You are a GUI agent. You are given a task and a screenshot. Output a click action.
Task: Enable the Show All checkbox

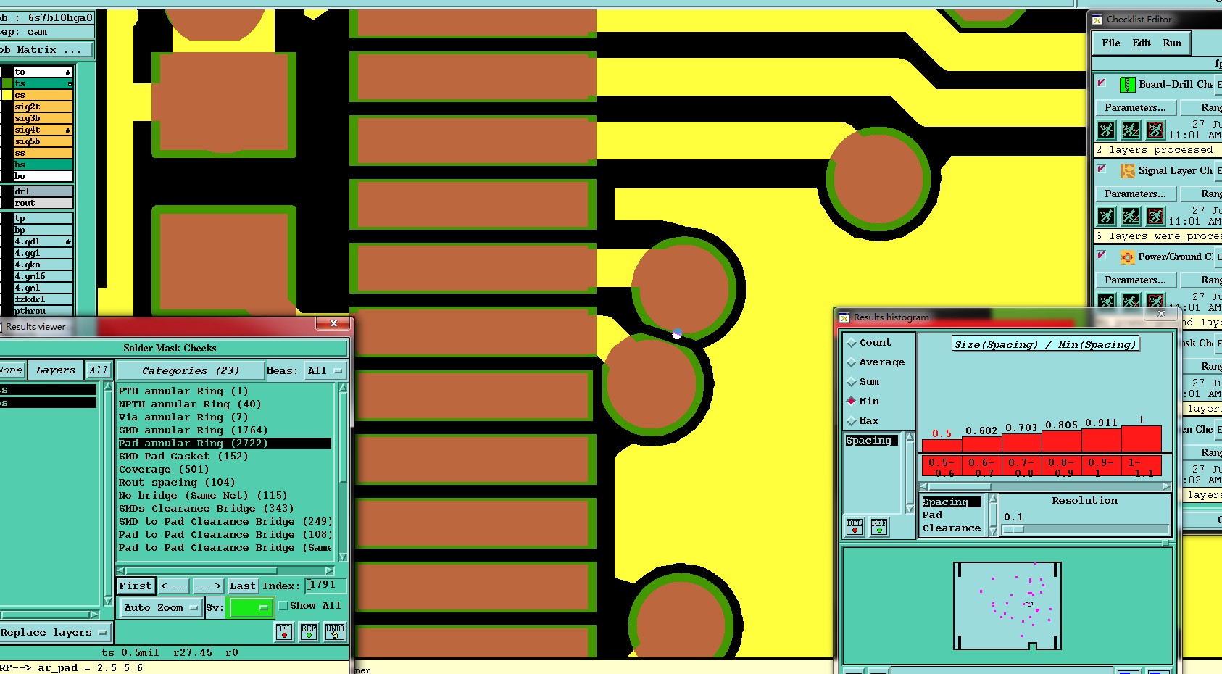click(x=283, y=606)
